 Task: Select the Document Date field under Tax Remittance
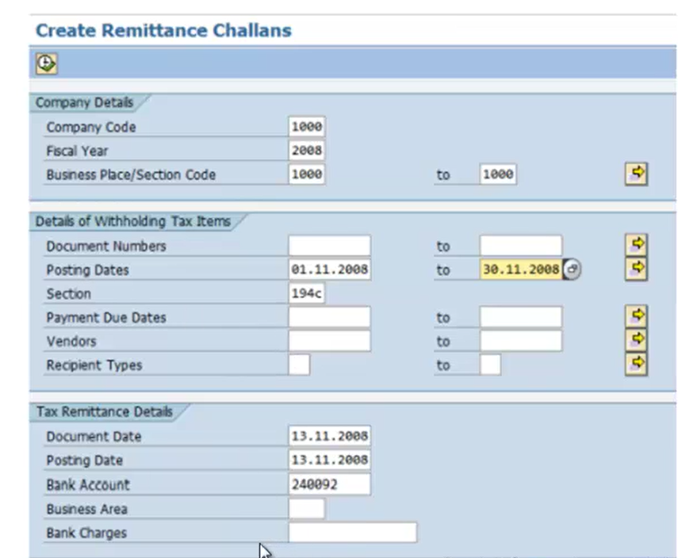(330, 436)
